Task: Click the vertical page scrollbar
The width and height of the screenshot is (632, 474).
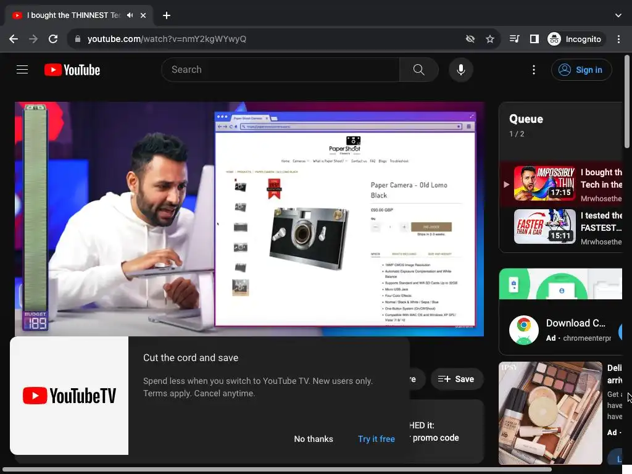Action: [627, 102]
